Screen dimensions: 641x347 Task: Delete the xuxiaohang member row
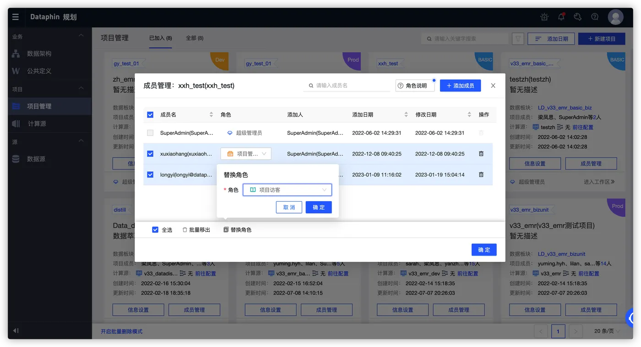481,154
